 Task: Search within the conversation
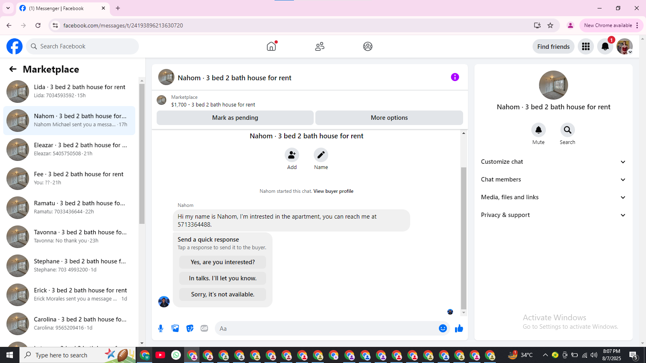tap(568, 130)
